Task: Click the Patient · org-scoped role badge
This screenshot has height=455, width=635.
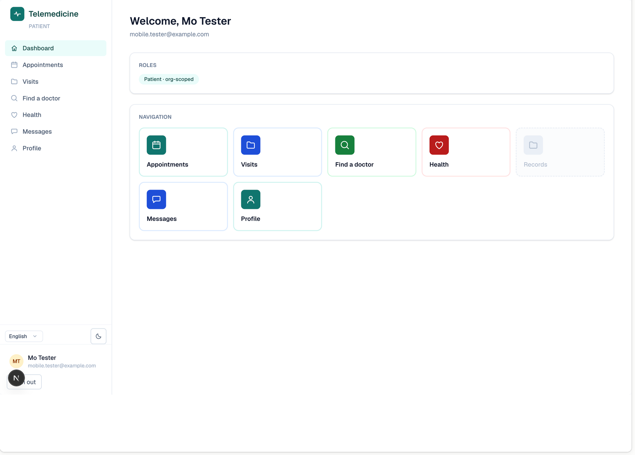Action: [169, 79]
